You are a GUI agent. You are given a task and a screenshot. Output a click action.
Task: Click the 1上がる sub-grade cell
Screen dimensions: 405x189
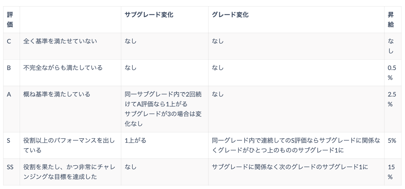click(136, 140)
